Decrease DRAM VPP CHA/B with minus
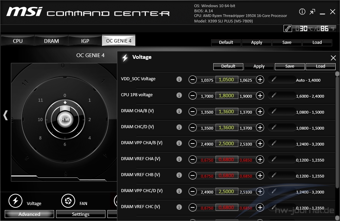Viewport: 340px width, 221px height. [x=192, y=143]
